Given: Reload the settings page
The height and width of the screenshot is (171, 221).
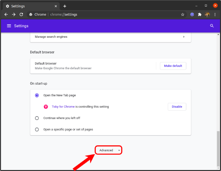Looking at the screenshot, I should (x=21, y=14).
